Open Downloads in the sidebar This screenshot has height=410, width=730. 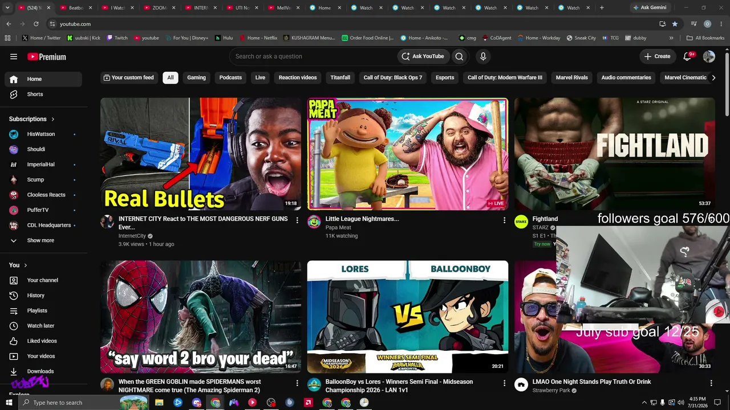point(43,371)
